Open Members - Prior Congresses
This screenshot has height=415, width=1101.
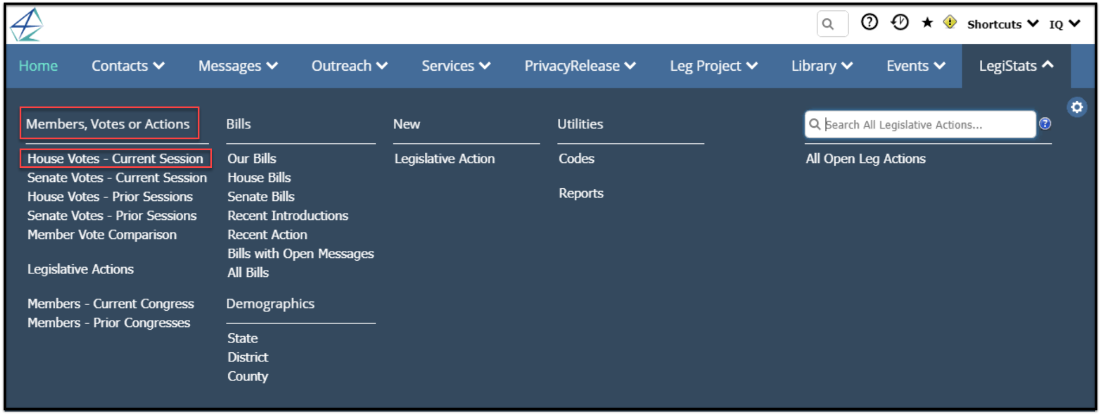tap(109, 322)
